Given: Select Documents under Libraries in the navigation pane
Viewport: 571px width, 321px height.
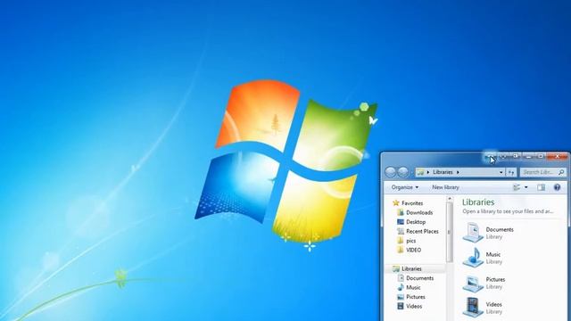Looking at the screenshot, I should pos(415,278).
